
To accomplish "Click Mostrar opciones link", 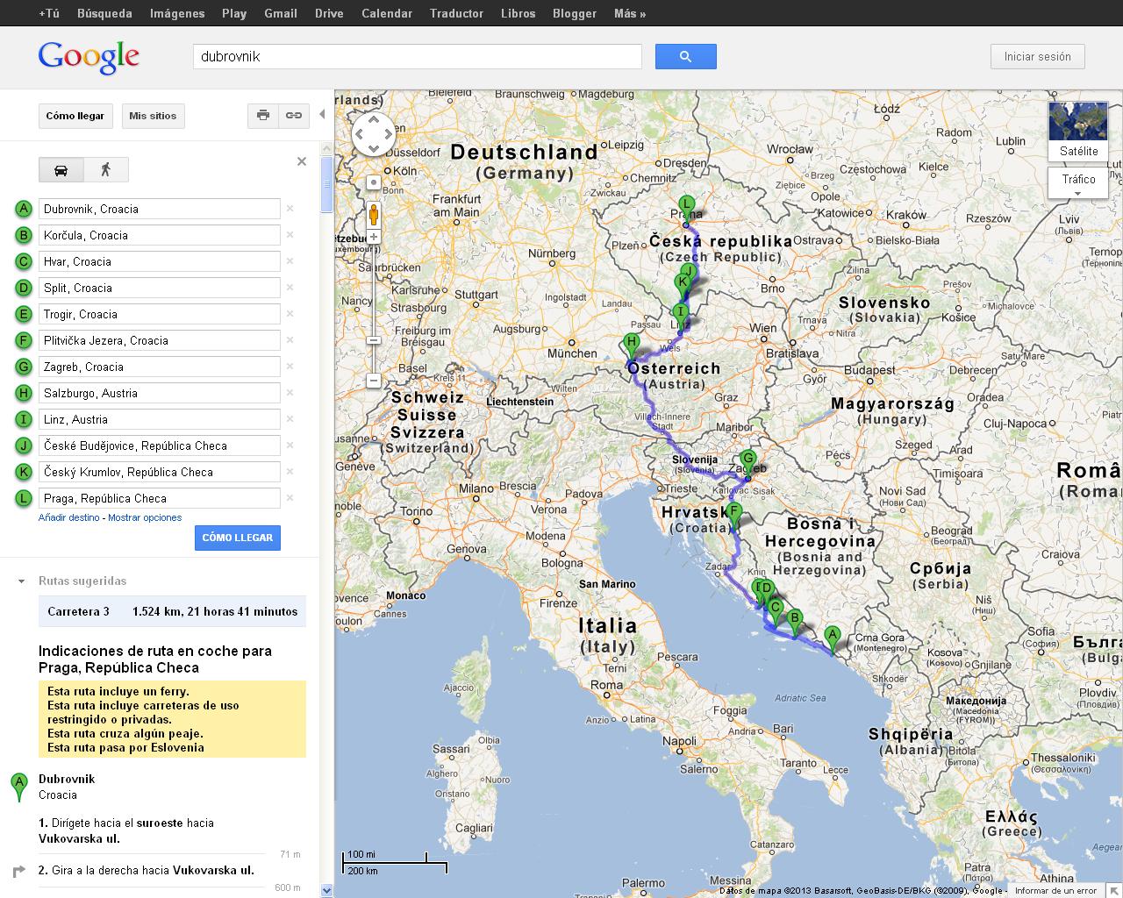I will point(145,517).
